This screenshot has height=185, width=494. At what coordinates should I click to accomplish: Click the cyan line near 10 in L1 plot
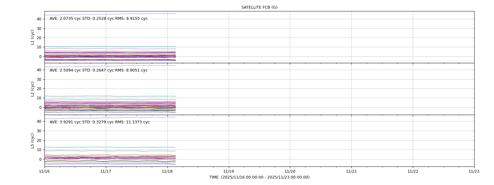[110, 47]
